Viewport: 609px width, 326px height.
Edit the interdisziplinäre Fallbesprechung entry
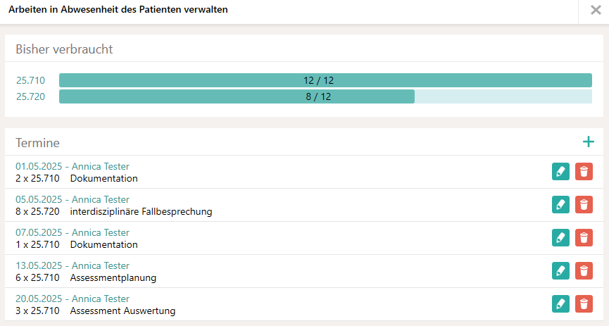560,205
